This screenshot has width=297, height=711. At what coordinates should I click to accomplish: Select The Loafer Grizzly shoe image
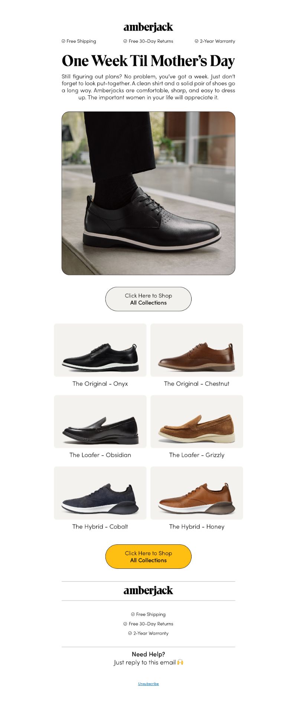(197, 421)
